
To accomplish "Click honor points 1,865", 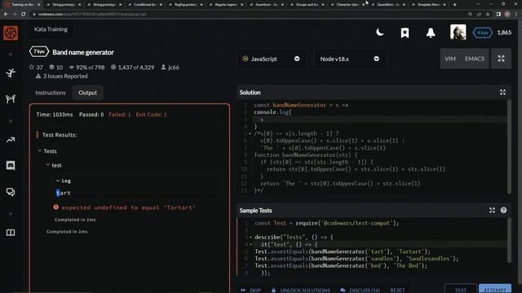I will tap(504, 33).
